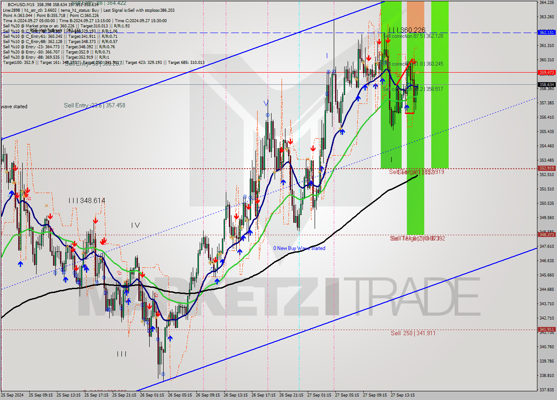Viewport: 557px width, 400px height.
Task: Click the 356.410 price axis value
Action: (547, 117)
